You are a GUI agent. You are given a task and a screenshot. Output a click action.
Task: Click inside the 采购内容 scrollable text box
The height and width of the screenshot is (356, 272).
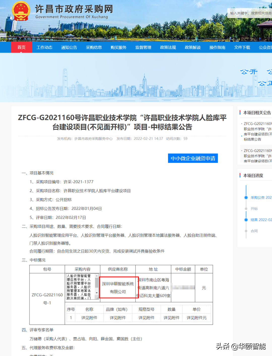81,287
